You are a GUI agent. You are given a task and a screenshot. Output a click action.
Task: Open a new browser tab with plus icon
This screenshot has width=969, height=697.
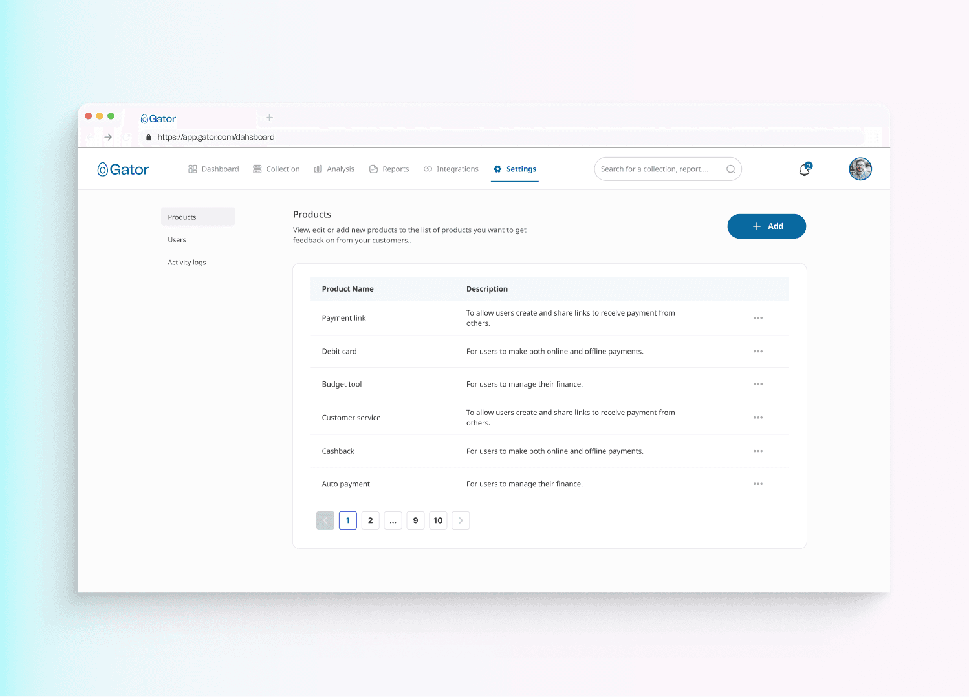coord(269,118)
